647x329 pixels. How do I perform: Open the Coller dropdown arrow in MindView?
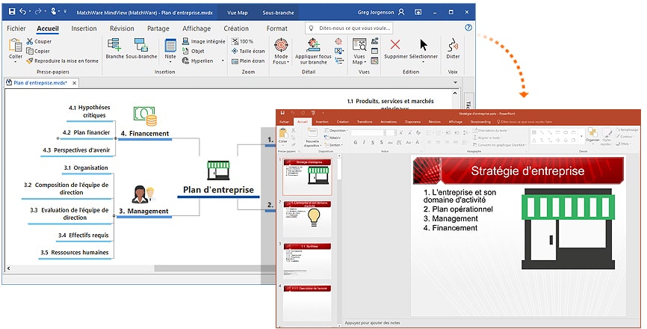pos(15,62)
